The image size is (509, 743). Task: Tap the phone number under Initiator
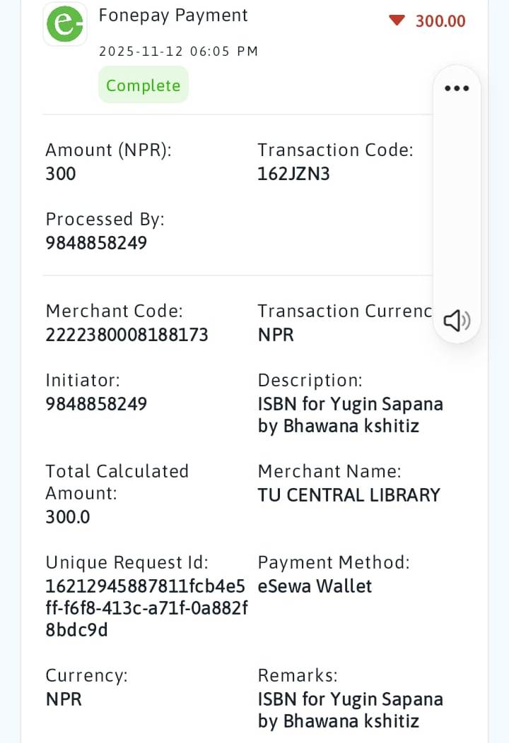[x=96, y=404]
